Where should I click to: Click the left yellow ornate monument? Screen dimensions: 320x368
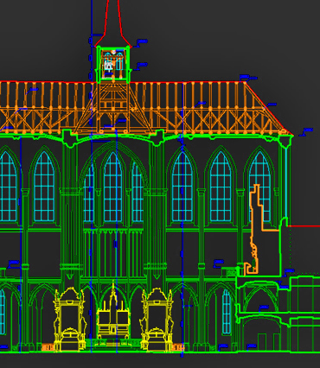pyautogui.click(x=69, y=319)
